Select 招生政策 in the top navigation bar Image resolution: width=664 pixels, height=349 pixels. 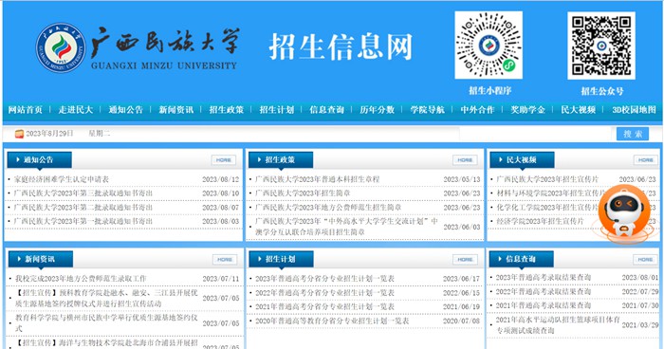coord(226,110)
